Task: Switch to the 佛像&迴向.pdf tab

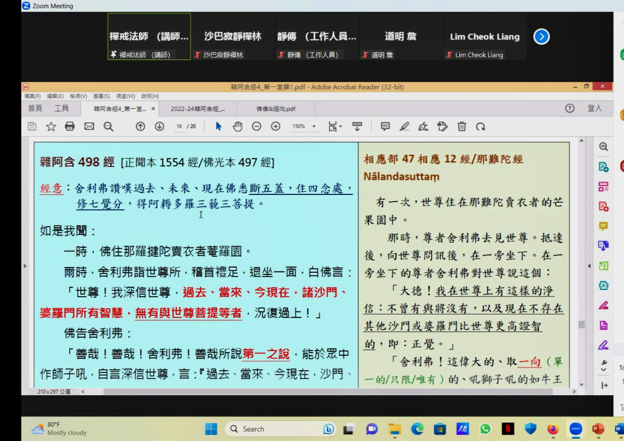Action: 275,109
